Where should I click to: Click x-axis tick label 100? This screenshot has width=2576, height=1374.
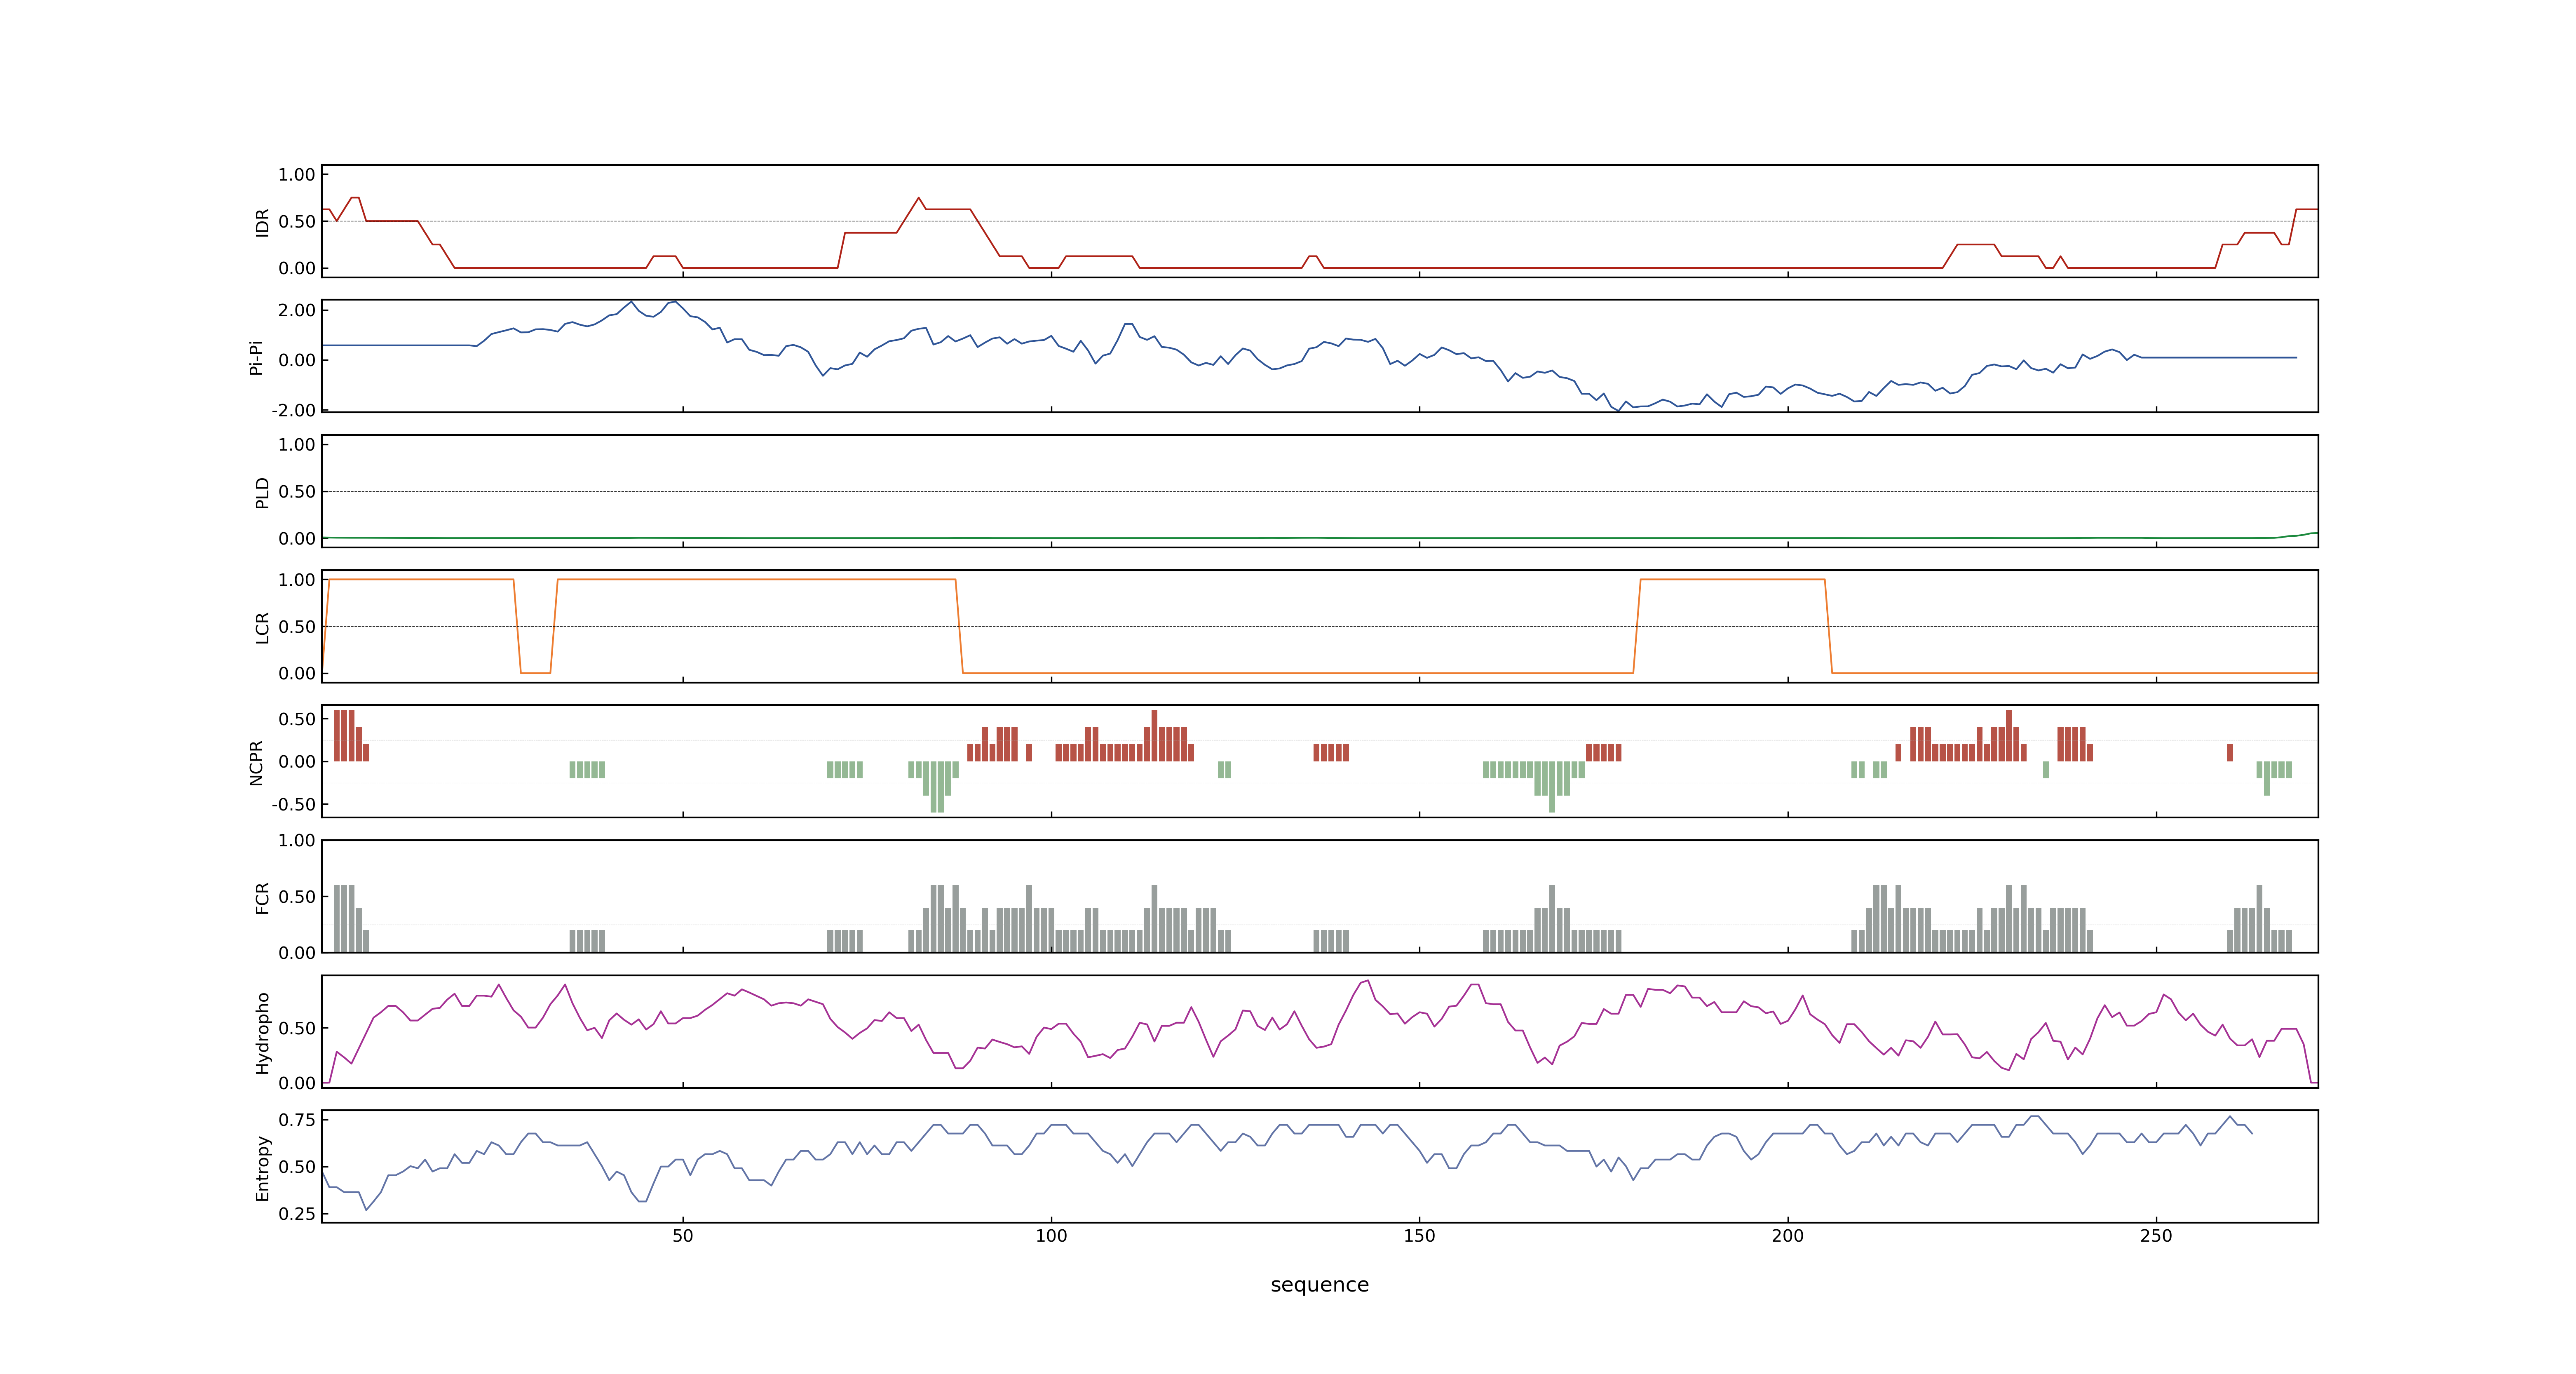click(x=1051, y=1236)
